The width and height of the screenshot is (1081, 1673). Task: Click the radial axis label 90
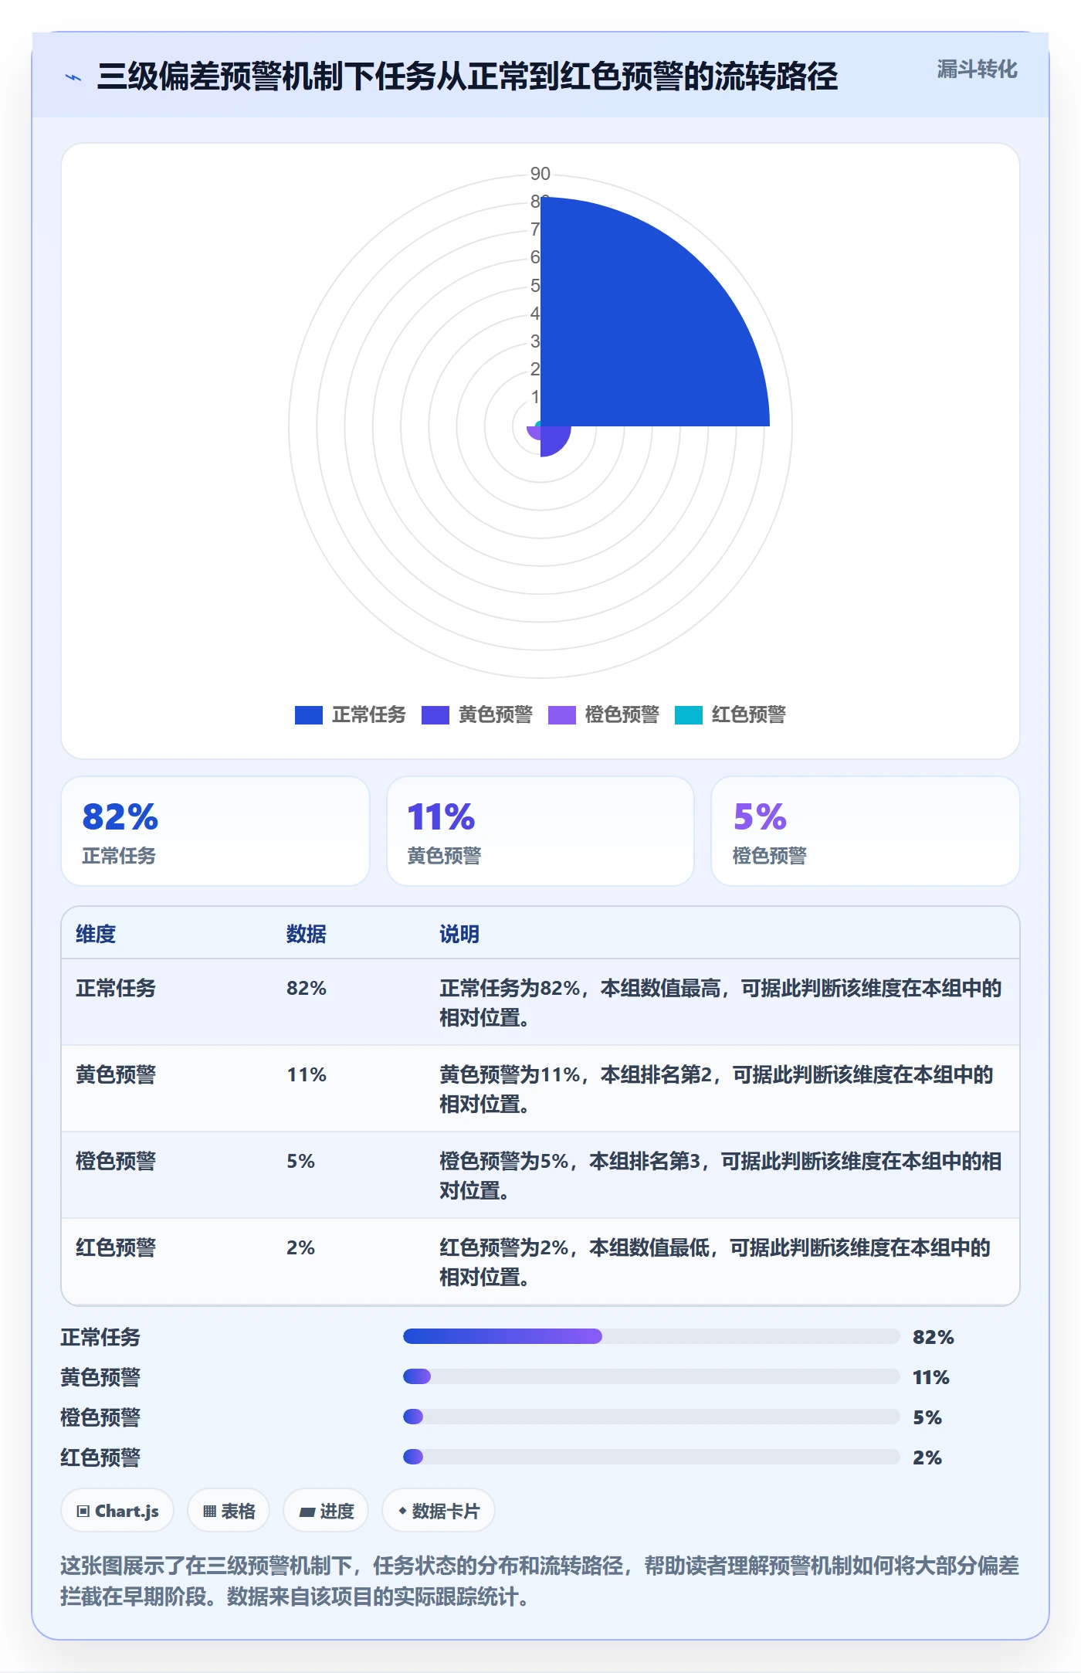(x=540, y=174)
